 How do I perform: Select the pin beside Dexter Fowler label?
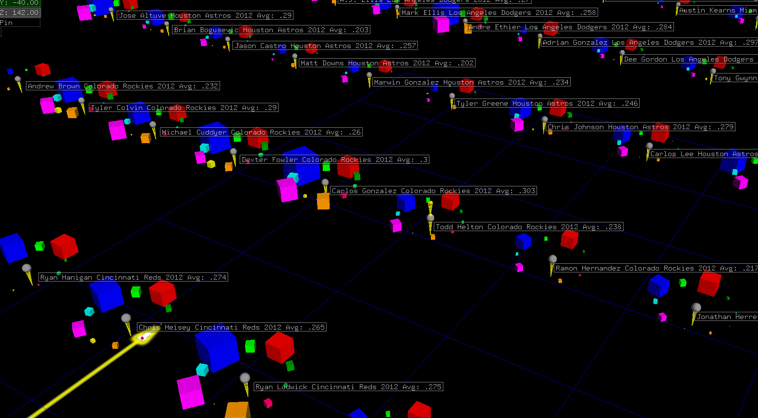pos(233,153)
